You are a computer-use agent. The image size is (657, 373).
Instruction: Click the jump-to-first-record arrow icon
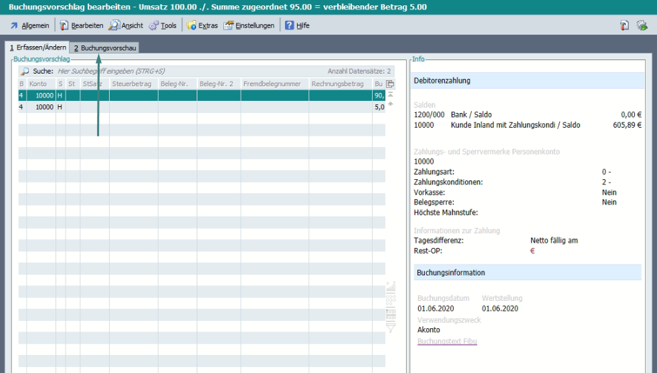click(390, 95)
